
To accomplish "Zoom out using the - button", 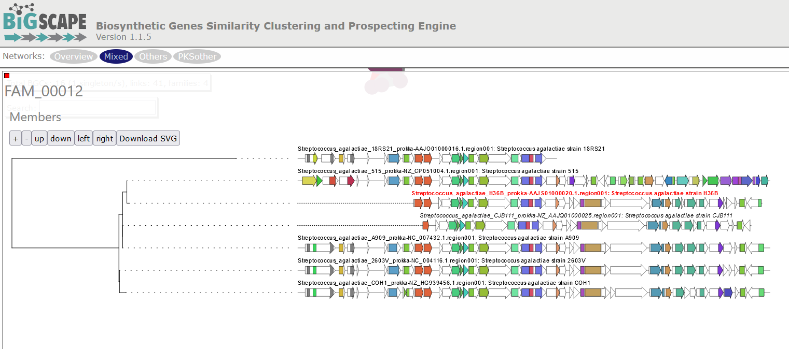I will pyautogui.click(x=26, y=138).
